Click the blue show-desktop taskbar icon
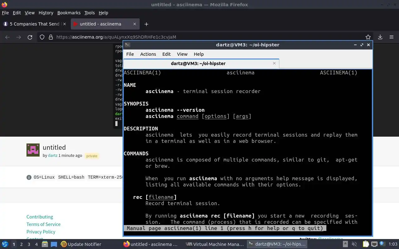The image size is (399, 249). [x=54, y=244]
